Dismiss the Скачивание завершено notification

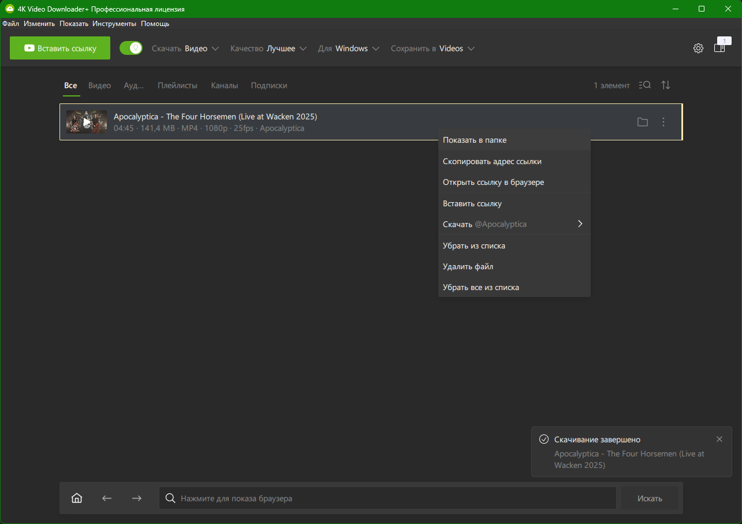click(719, 439)
